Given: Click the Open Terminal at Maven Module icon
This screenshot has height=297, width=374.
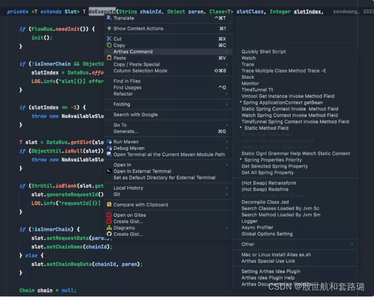Looking at the screenshot, I should [x=109, y=154].
